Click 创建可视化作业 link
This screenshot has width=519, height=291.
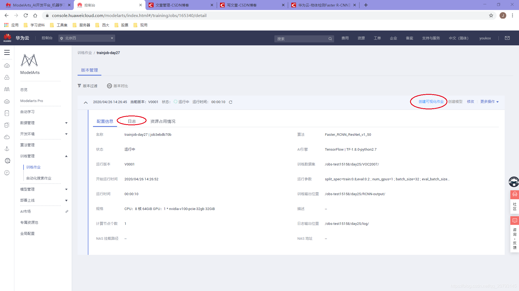coord(431,101)
